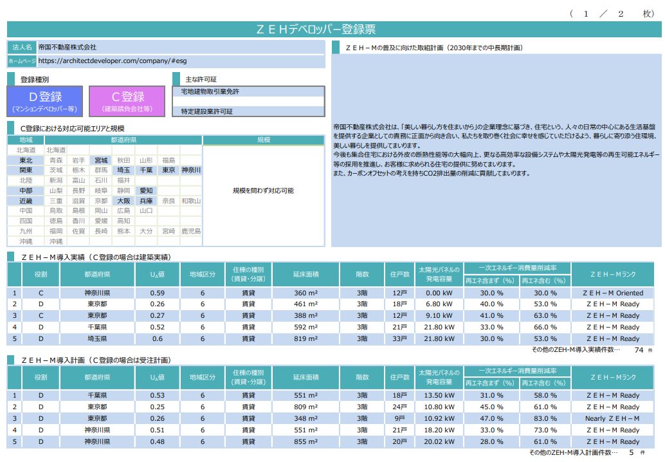Click the 20.02 kW solar capacity cell
The width and height of the screenshot is (665, 462).
click(x=439, y=441)
